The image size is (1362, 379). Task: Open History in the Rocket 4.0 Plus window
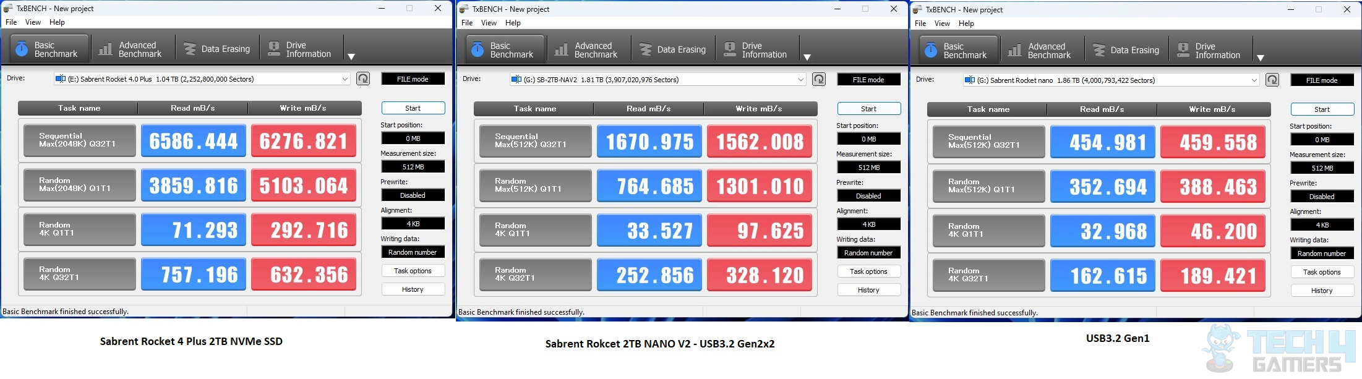point(413,289)
